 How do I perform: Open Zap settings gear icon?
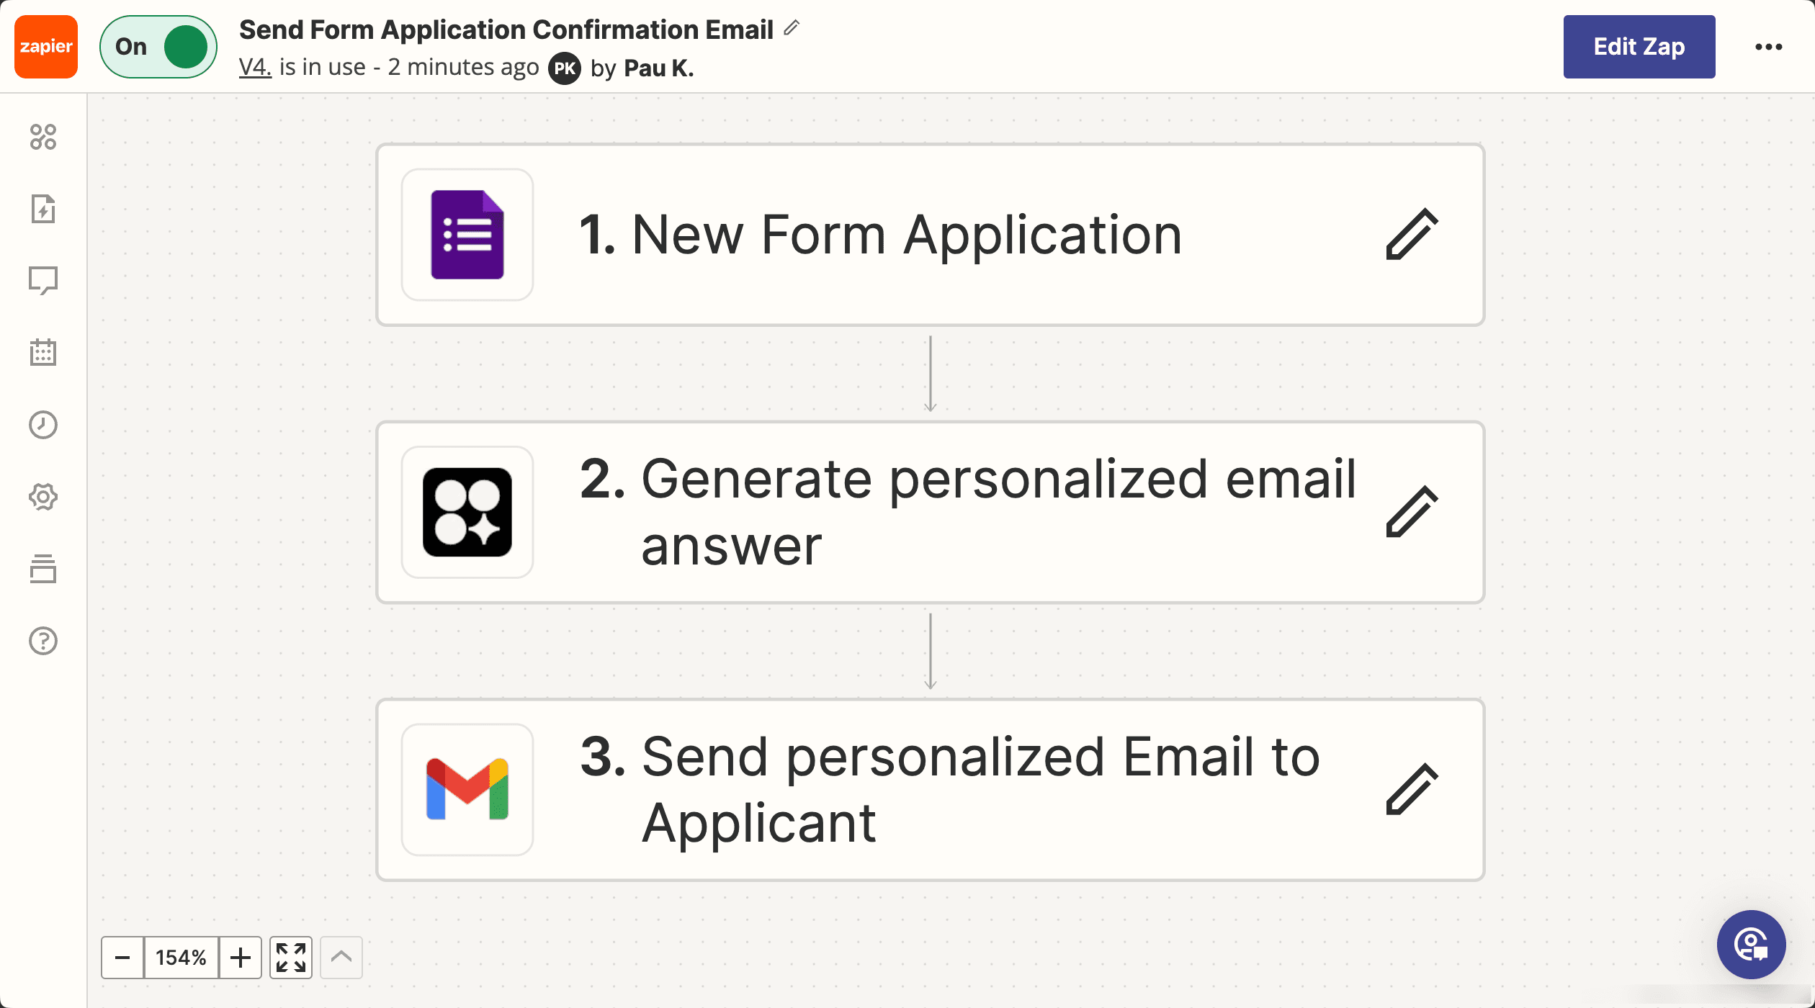coord(44,497)
